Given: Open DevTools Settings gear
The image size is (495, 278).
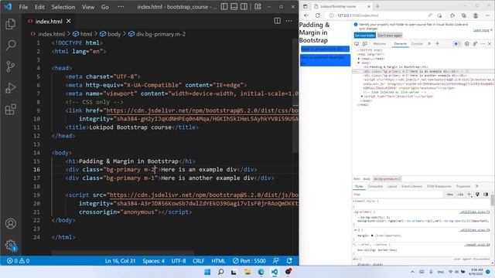Looking at the screenshot, I should coord(466,44).
